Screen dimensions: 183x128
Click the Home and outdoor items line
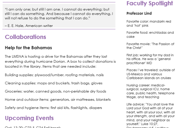tap(58, 100)
